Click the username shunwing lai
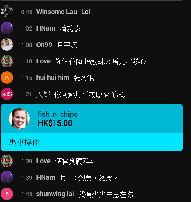The image size is (191, 202). tap(55, 194)
